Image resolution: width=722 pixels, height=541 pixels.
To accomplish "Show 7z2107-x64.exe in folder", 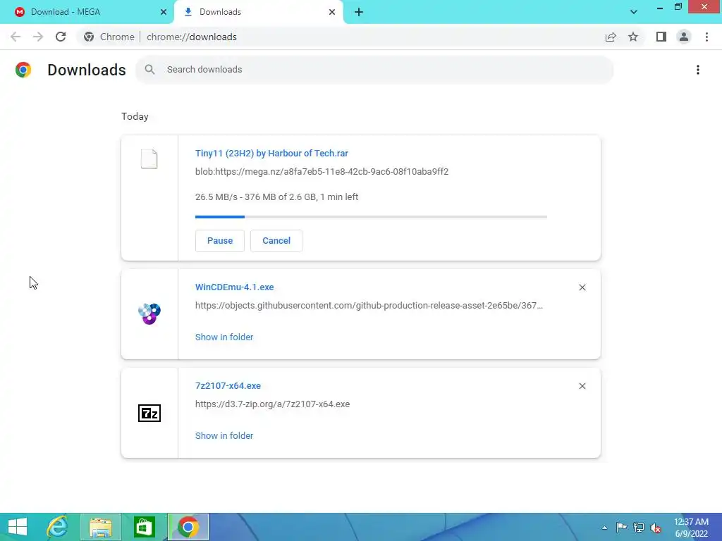I will coord(224,435).
